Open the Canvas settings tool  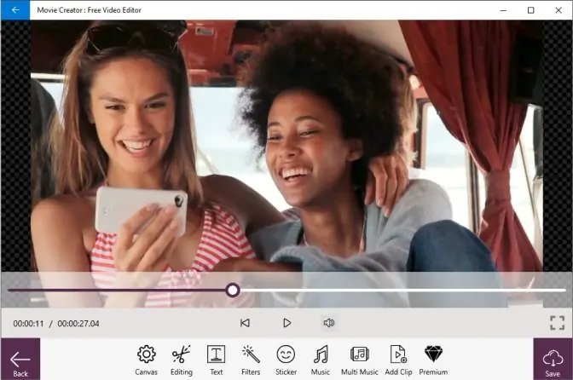coord(146,360)
